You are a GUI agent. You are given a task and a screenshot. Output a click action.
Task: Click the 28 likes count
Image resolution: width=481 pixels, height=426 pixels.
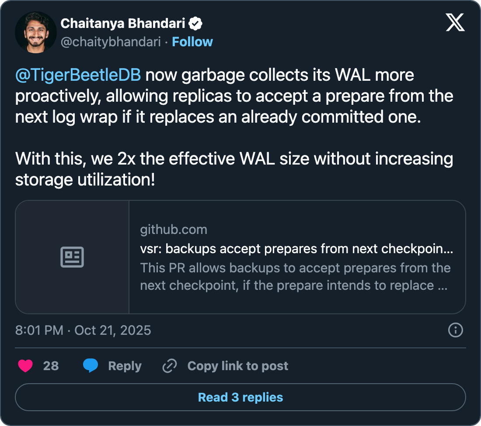(x=51, y=366)
